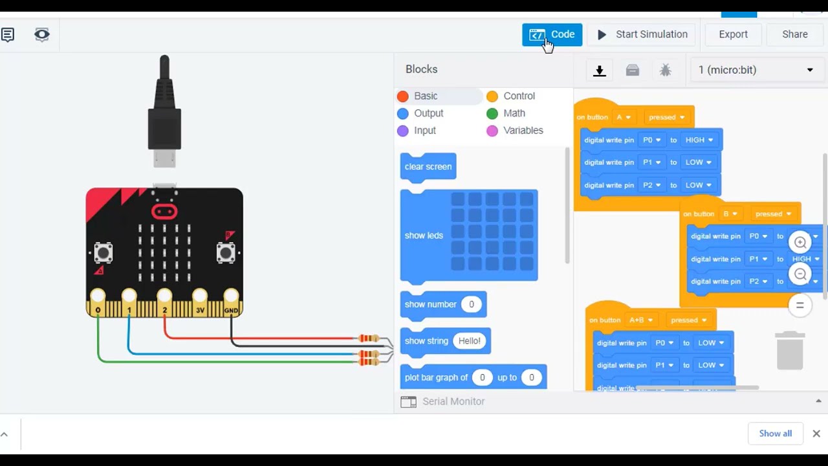Open A+B button dropdown
Screen dimensions: 828x466
(640, 320)
